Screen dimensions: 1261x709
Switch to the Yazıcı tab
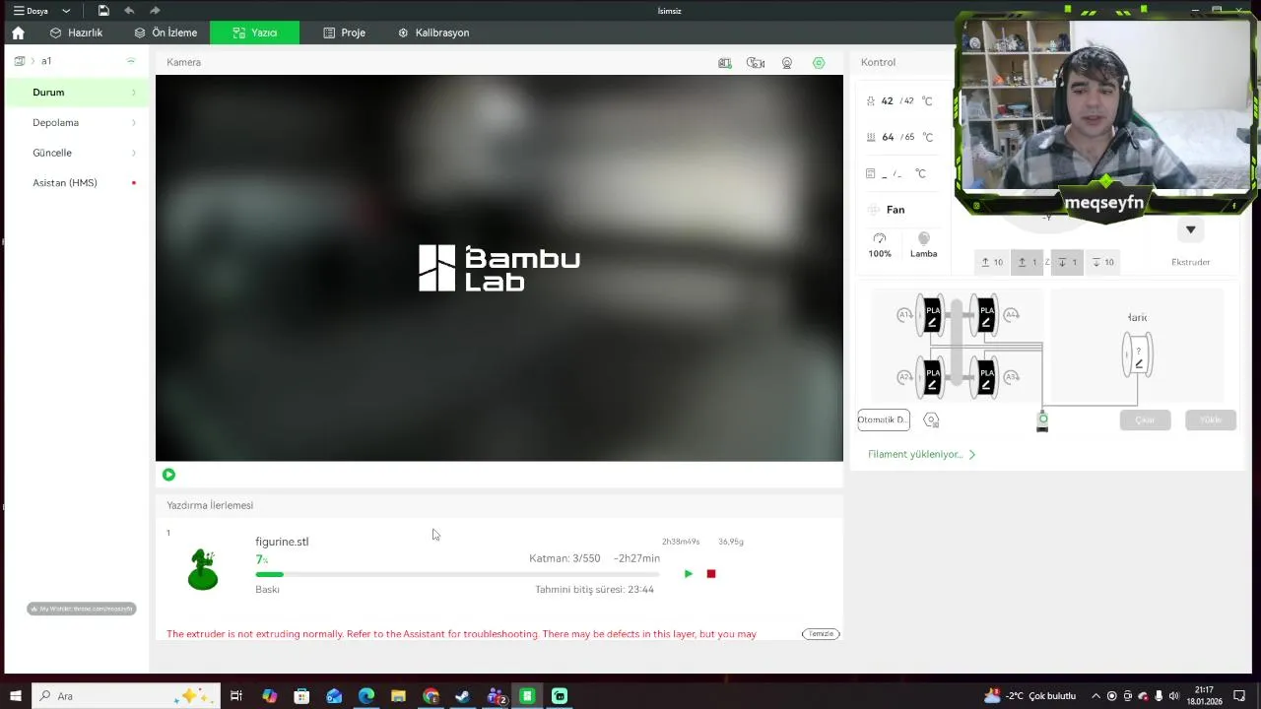coord(254,32)
